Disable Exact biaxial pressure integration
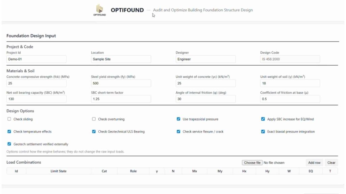 263,131
